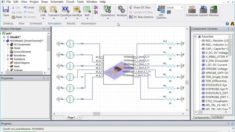The image size is (235, 132).
Task: Click the Redo button
Action: coord(29,12)
